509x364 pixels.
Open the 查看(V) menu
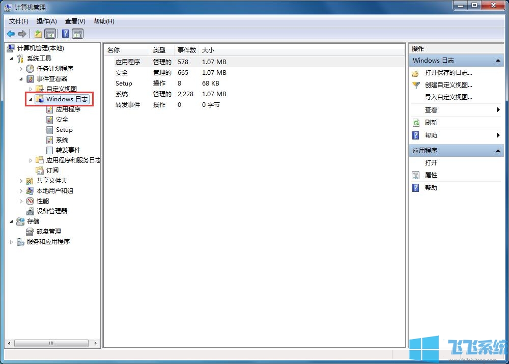coord(74,21)
